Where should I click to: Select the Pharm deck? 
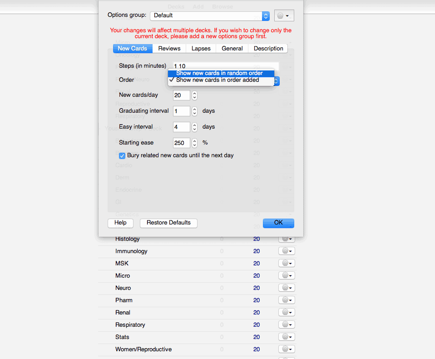pyautogui.click(x=124, y=300)
